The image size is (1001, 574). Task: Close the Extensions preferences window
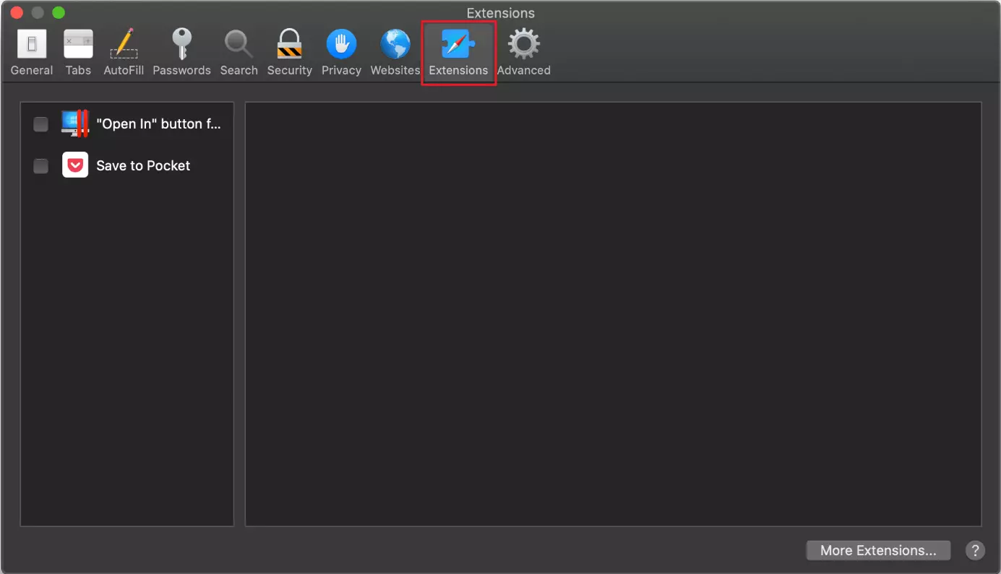click(x=16, y=13)
